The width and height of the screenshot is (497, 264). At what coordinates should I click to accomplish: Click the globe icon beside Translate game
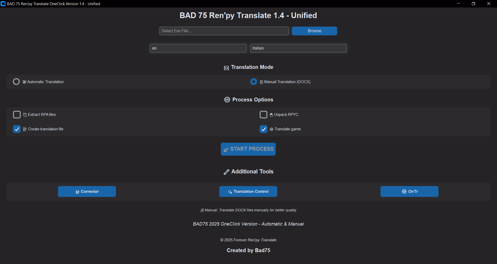tap(271, 129)
